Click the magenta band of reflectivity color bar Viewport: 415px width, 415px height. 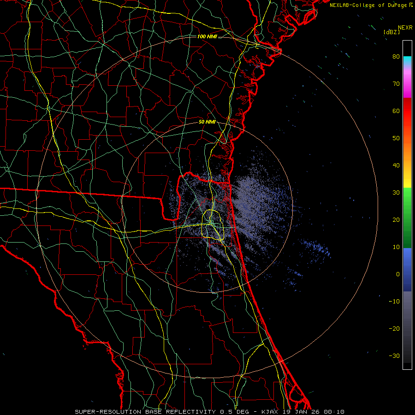(x=407, y=83)
